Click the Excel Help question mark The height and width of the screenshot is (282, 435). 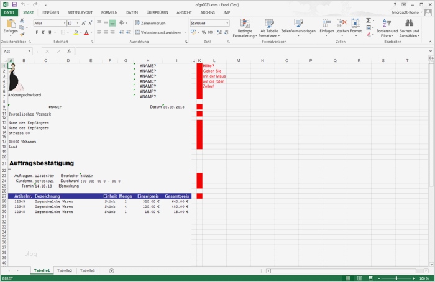click(395, 5)
